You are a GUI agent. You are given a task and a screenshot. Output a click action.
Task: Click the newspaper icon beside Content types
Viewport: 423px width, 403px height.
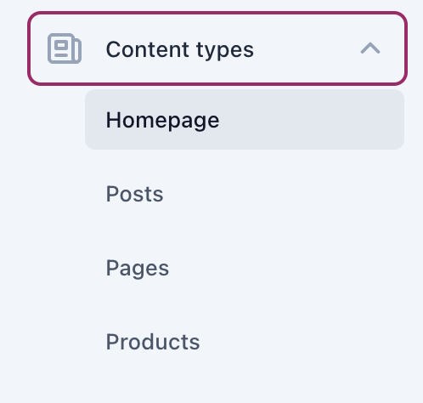pyautogui.click(x=65, y=48)
